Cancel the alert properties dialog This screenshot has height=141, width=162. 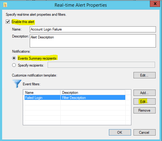point(144,132)
